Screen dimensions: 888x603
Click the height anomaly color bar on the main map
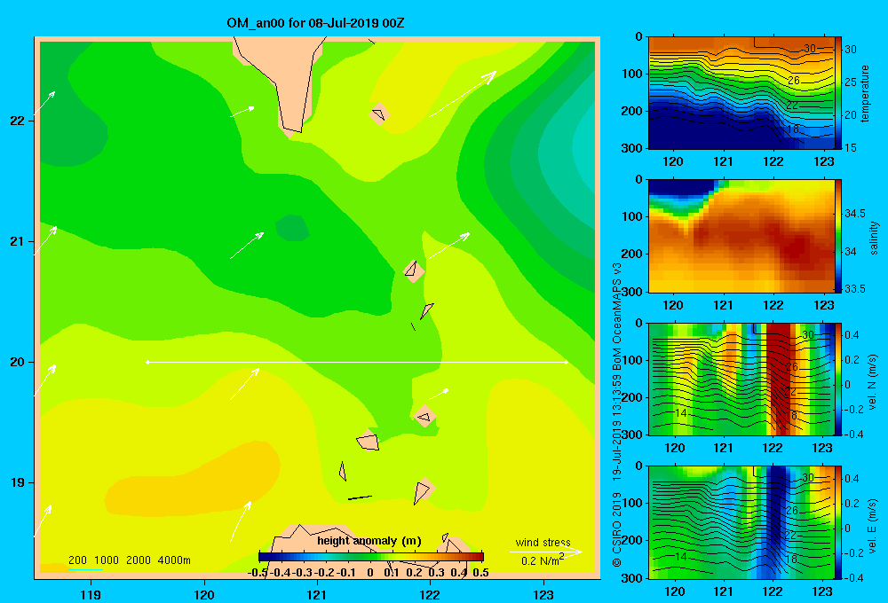coord(371,557)
